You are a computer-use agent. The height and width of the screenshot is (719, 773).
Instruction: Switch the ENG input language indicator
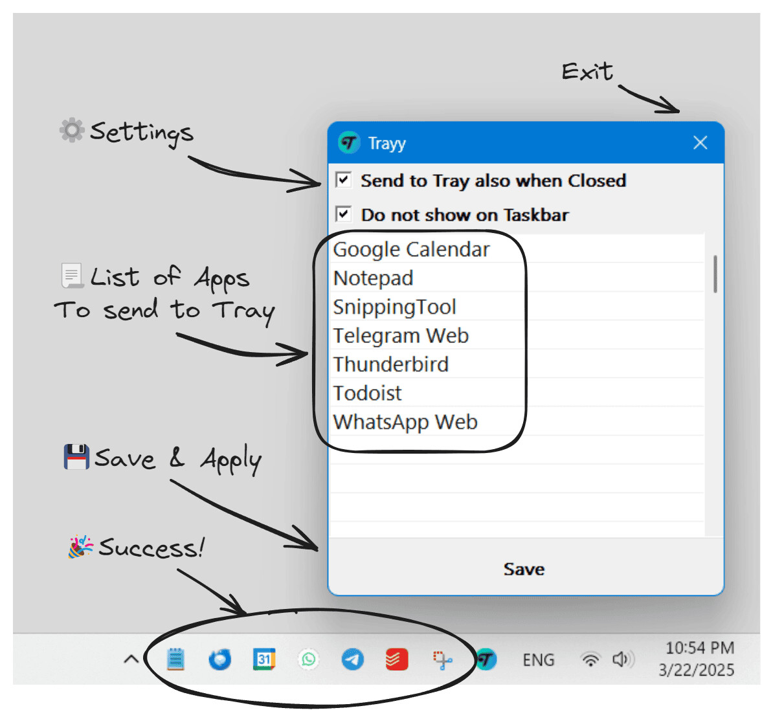[x=539, y=660]
